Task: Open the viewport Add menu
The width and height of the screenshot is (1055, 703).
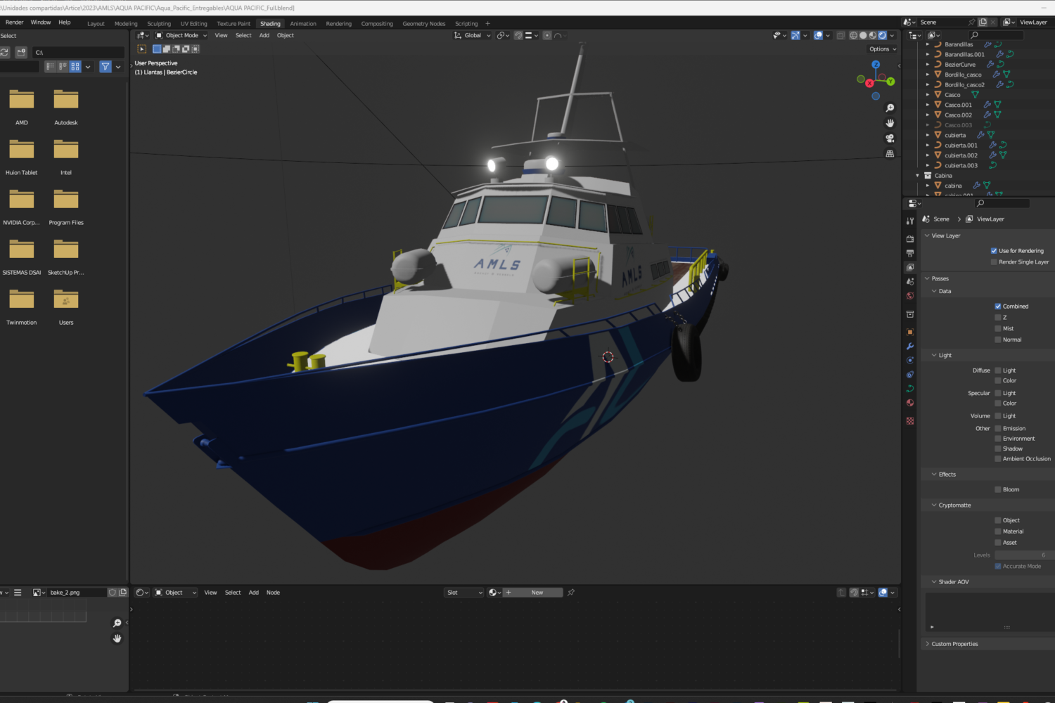Action: click(264, 35)
